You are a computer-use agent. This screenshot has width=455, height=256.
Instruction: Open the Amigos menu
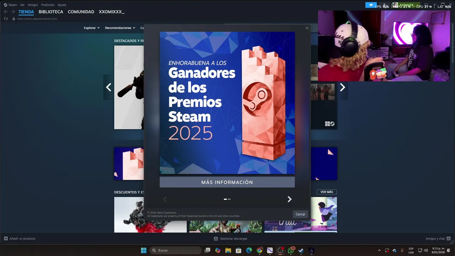tap(33, 5)
